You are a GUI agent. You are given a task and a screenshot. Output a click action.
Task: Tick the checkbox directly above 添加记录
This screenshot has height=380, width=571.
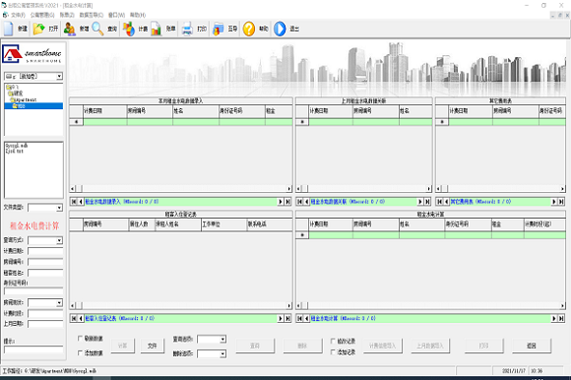[333, 341]
